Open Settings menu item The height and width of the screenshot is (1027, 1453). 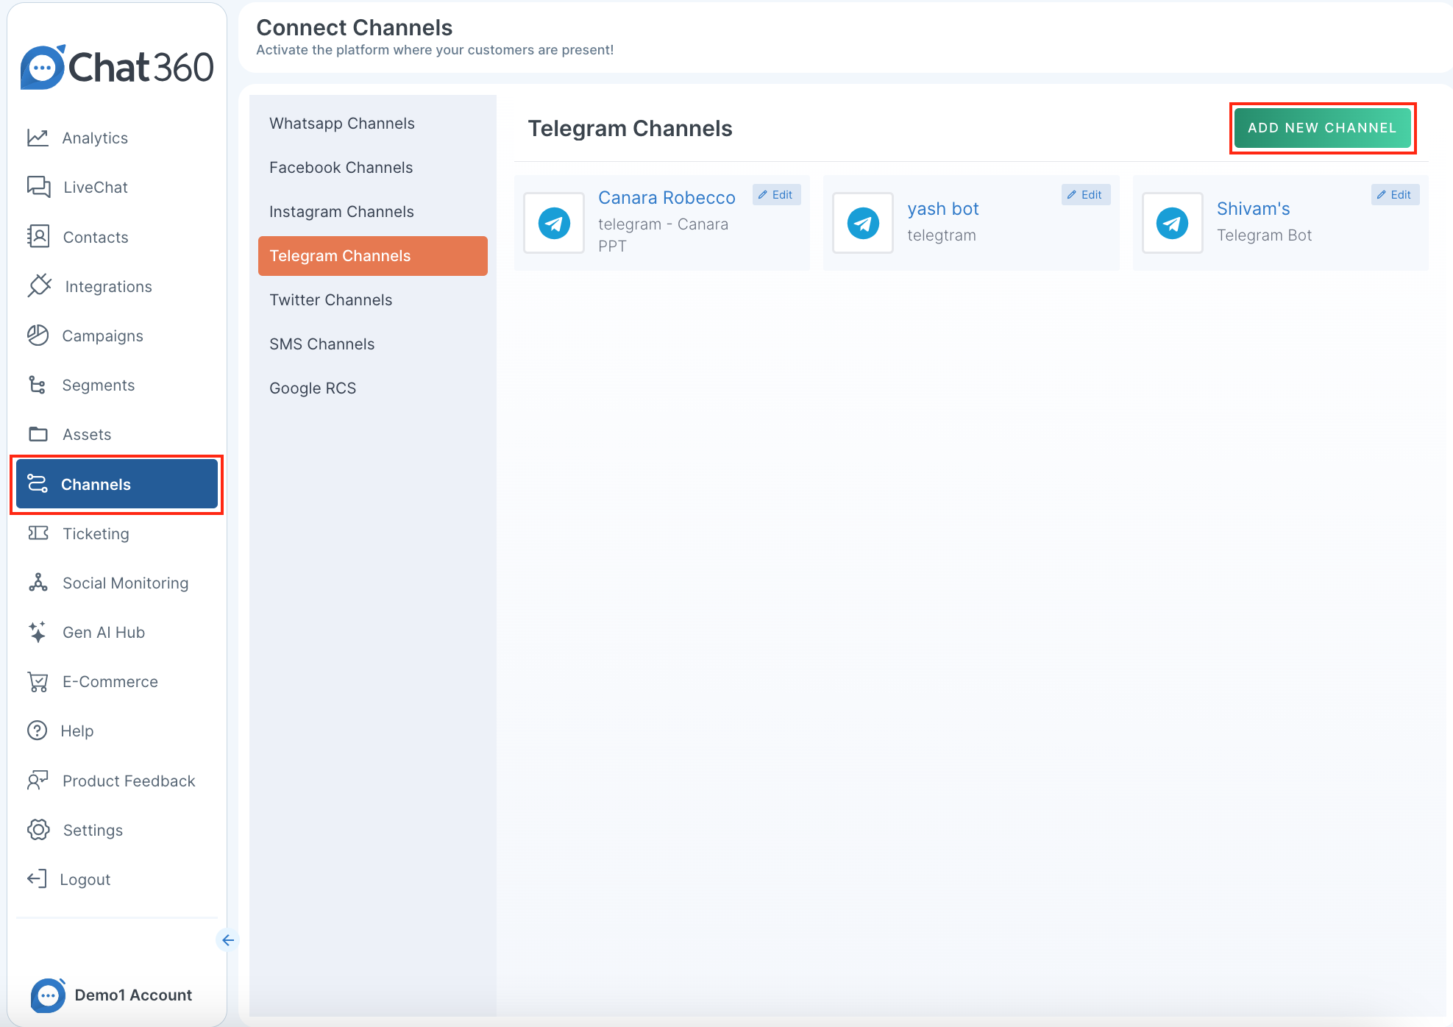pyautogui.click(x=117, y=830)
